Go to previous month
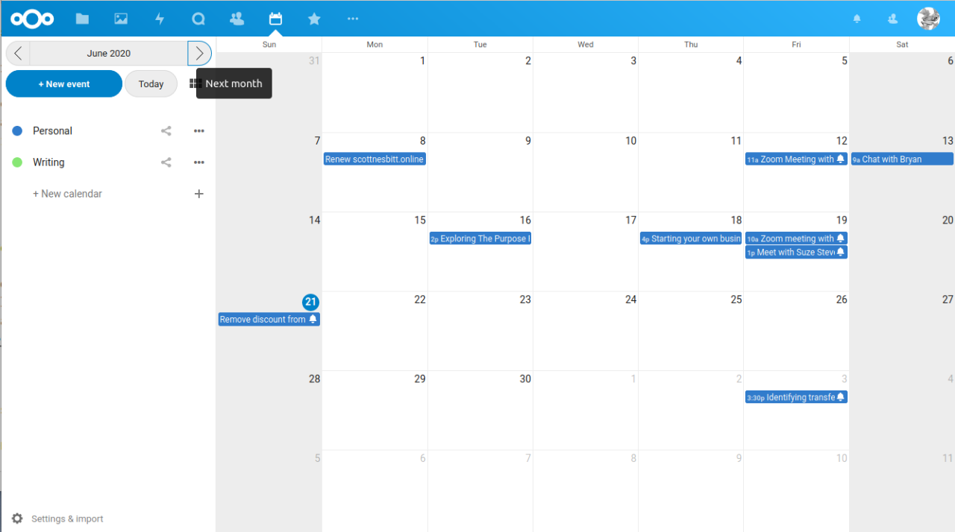The height and width of the screenshot is (532, 955). tap(18, 54)
